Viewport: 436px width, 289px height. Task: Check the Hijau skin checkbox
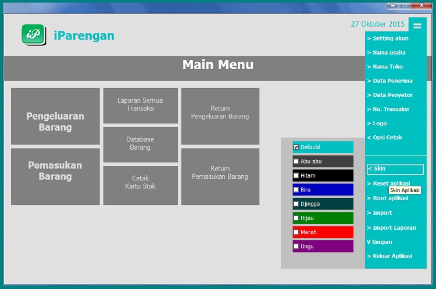coord(296,218)
